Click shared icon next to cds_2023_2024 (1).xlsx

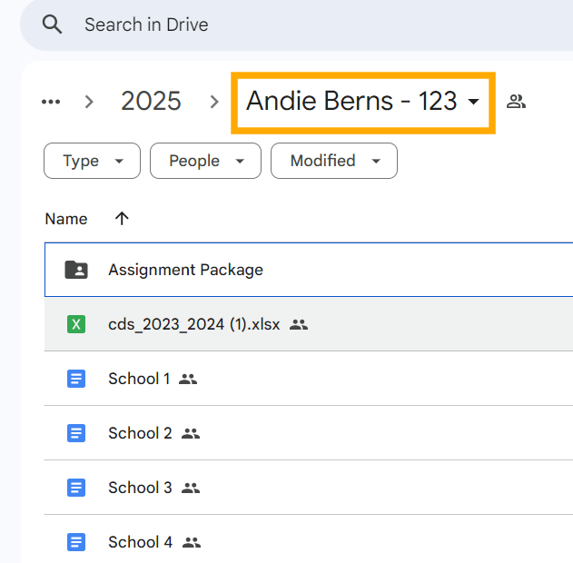click(x=299, y=324)
